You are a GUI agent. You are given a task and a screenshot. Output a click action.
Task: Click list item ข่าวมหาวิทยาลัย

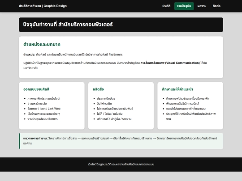pos(37,104)
